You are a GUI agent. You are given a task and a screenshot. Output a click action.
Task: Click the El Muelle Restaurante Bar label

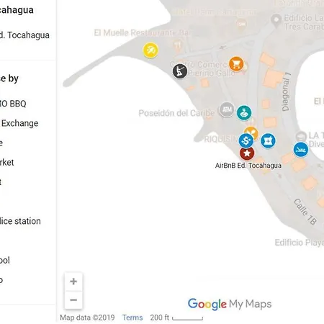143,32
